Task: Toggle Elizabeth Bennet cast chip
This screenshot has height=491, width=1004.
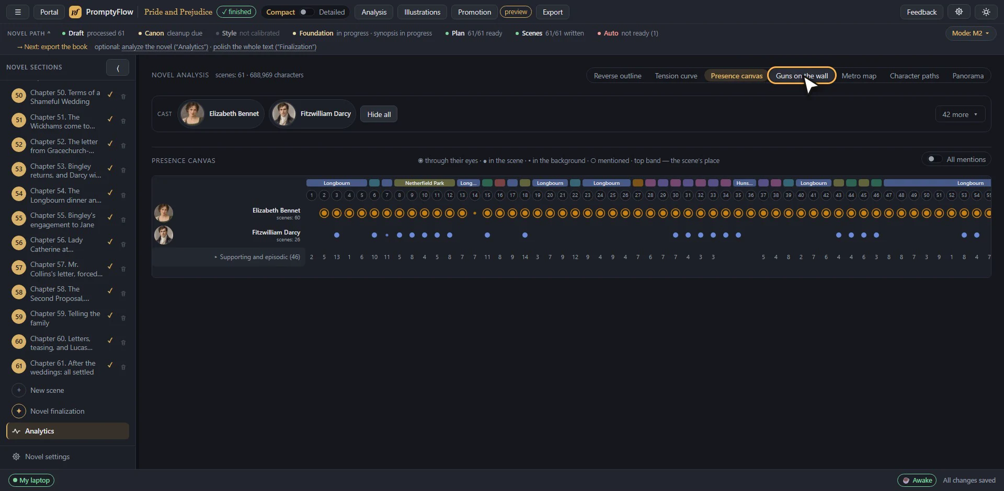Action: pos(221,114)
